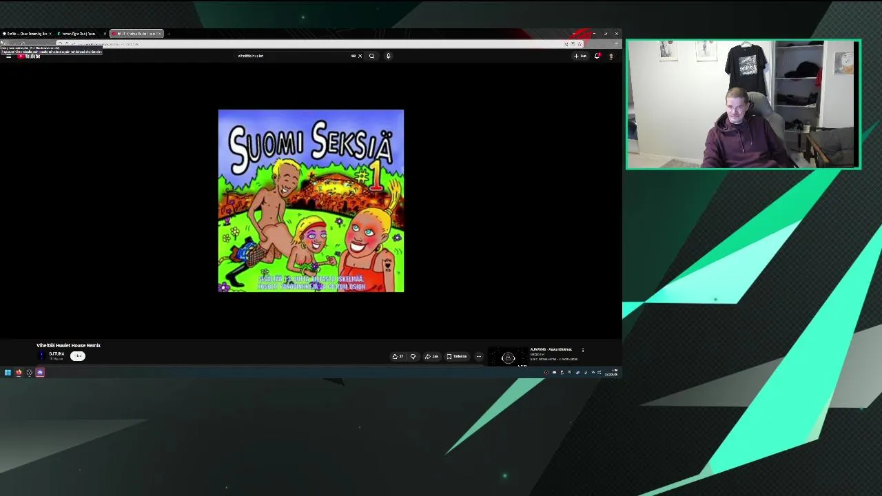Open the Windows Start menu

tap(8, 373)
